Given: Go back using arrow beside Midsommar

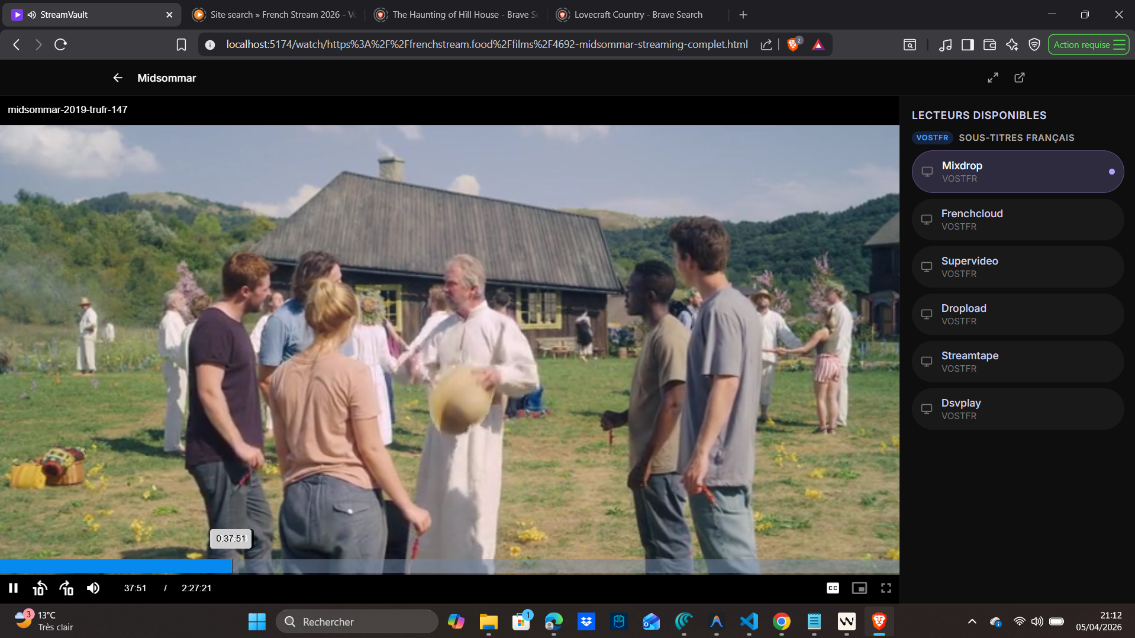Looking at the screenshot, I should point(118,78).
